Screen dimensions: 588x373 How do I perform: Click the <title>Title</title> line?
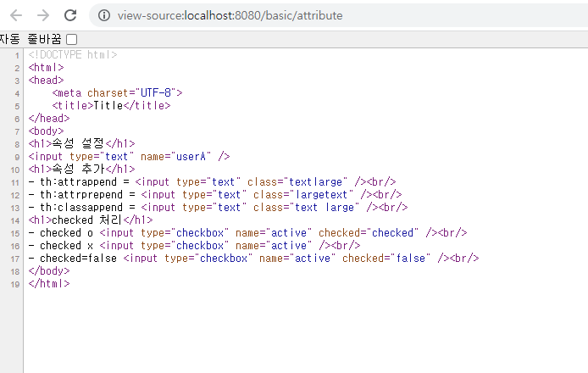(x=111, y=106)
